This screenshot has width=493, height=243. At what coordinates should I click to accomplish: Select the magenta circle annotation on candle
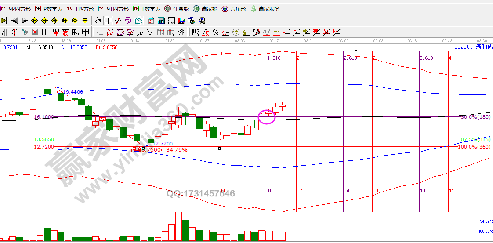(267, 116)
